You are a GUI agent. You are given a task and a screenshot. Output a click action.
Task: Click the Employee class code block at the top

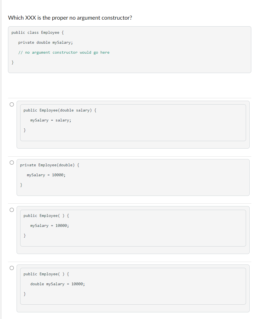click(129, 50)
